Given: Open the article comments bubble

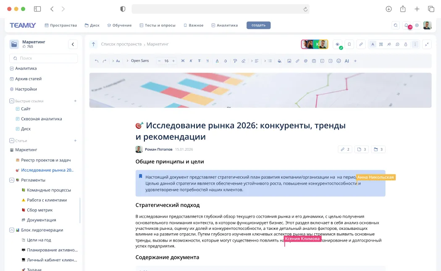Looking at the screenshot, I should tap(397, 44).
